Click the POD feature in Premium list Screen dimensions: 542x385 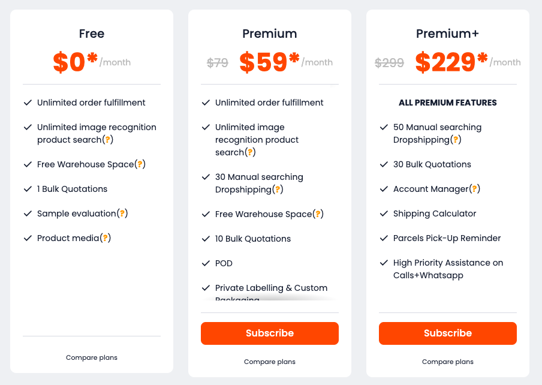click(x=224, y=263)
